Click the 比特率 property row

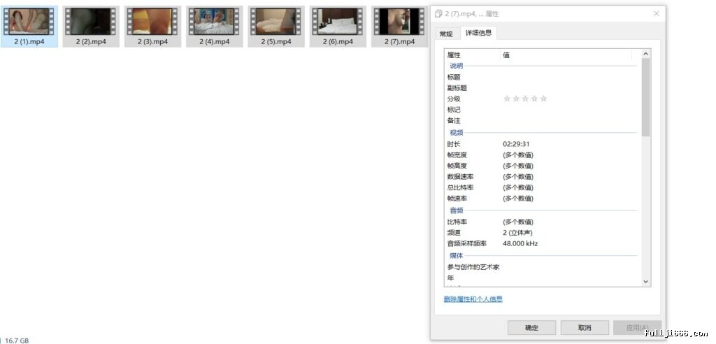click(542, 222)
